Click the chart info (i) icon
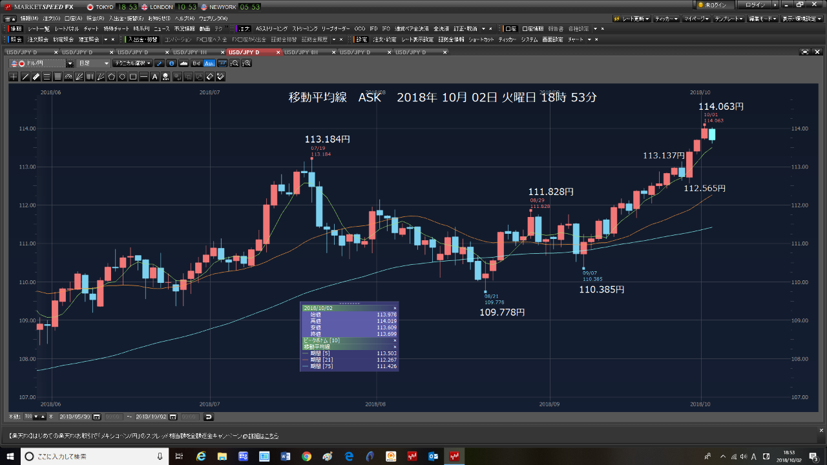 pos(171,63)
